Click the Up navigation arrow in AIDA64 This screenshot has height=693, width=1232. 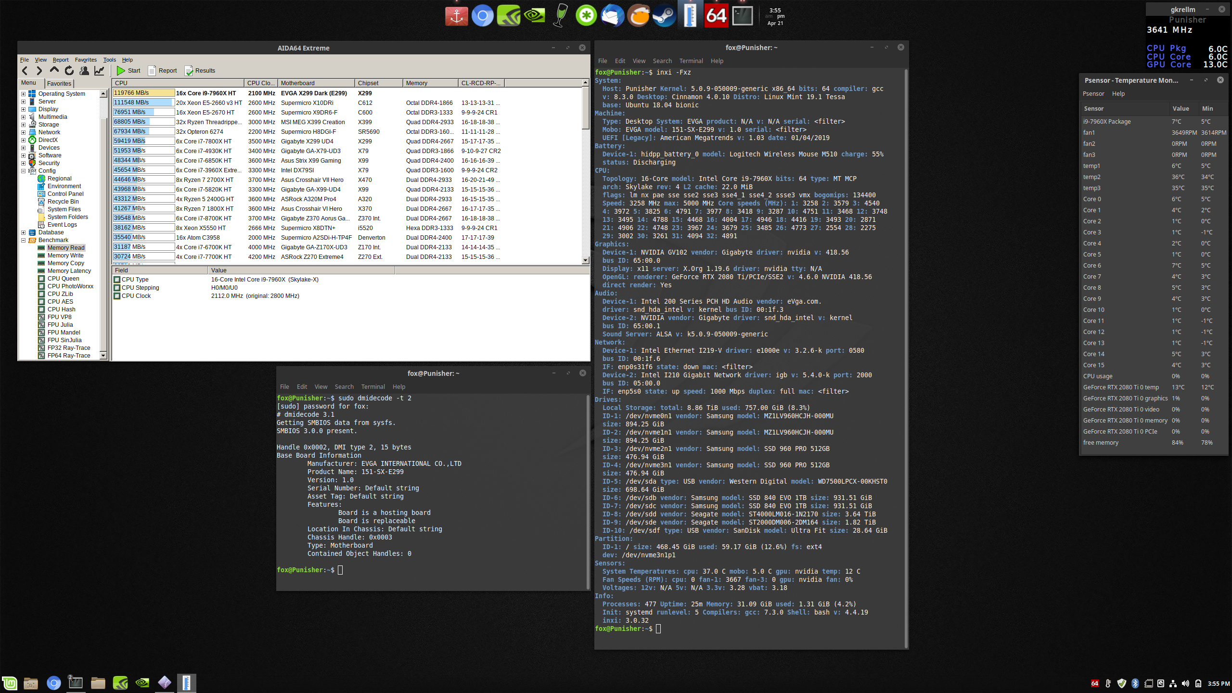54,70
